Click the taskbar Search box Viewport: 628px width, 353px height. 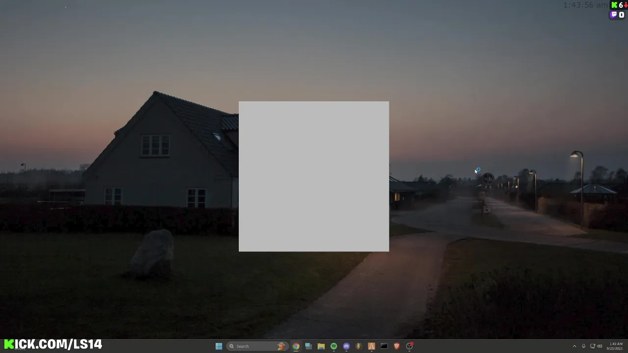click(x=257, y=346)
